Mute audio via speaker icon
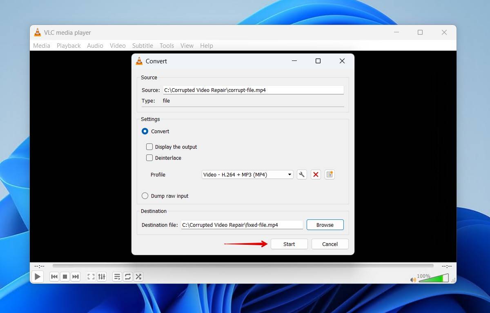Screen dimensions: 490x313 pos(413,280)
